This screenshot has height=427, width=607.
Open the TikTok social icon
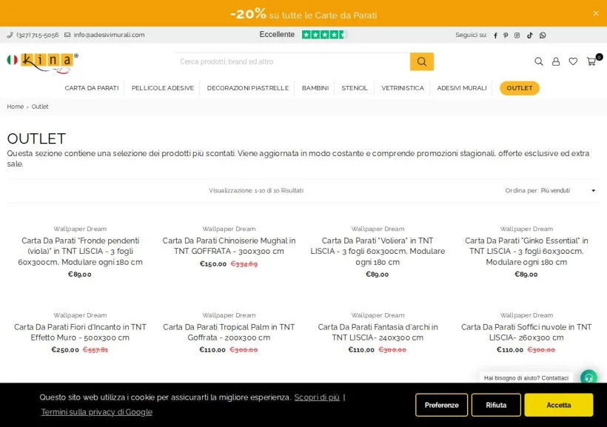click(x=529, y=36)
